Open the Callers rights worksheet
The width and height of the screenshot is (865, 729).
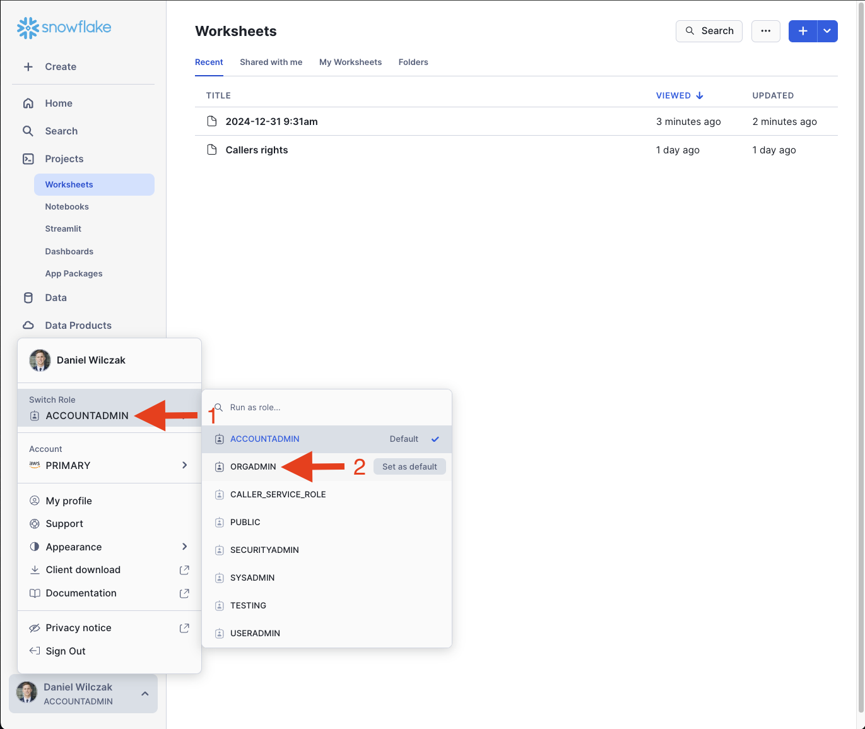point(257,150)
